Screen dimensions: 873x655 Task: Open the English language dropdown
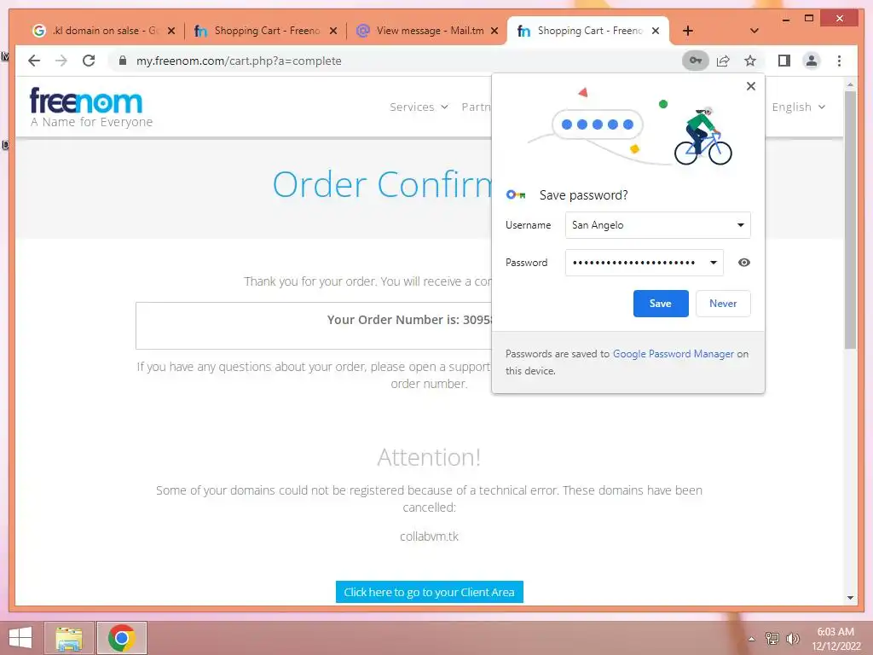coord(798,107)
